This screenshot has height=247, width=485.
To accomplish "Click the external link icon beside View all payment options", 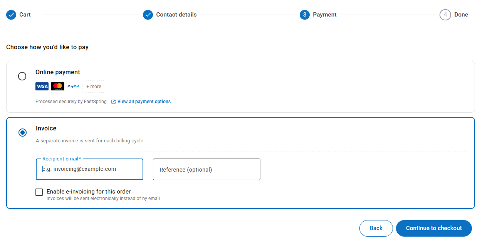I will [x=113, y=102].
